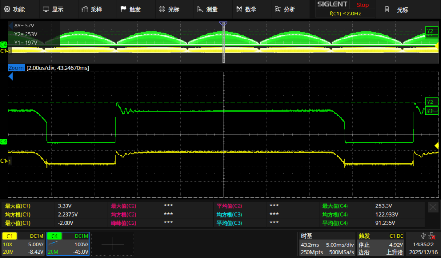Click the C4 channel marker on zoom window
This screenshot has width=441, height=258.
[4, 142]
